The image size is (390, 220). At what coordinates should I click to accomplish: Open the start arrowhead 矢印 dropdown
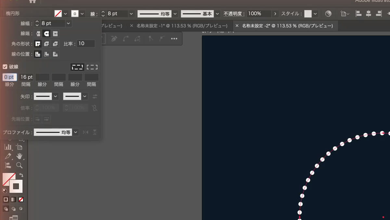tap(56, 96)
